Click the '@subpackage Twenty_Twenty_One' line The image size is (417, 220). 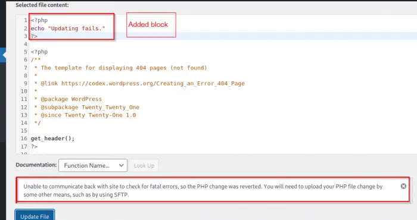coord(87,107)
